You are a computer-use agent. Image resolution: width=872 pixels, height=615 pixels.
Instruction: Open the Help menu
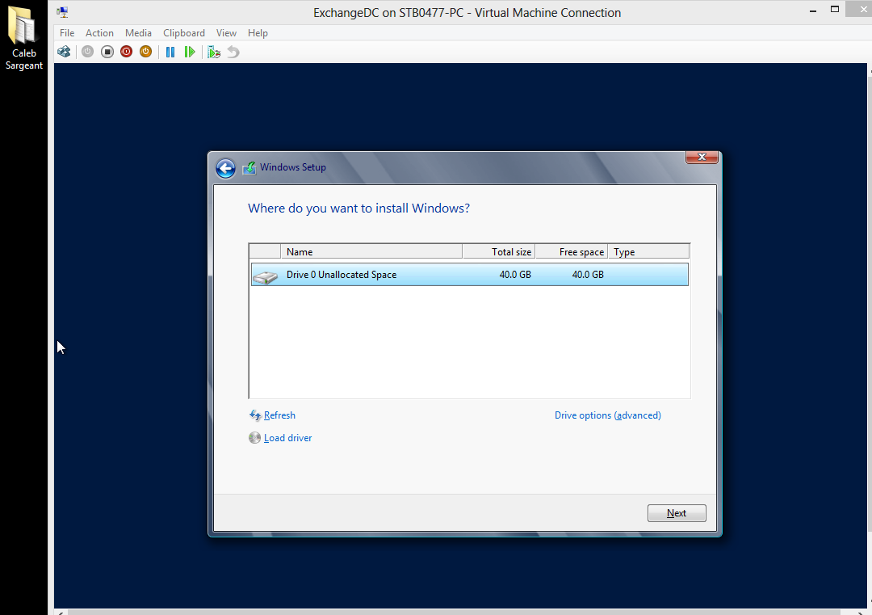(x=258, y=33)
